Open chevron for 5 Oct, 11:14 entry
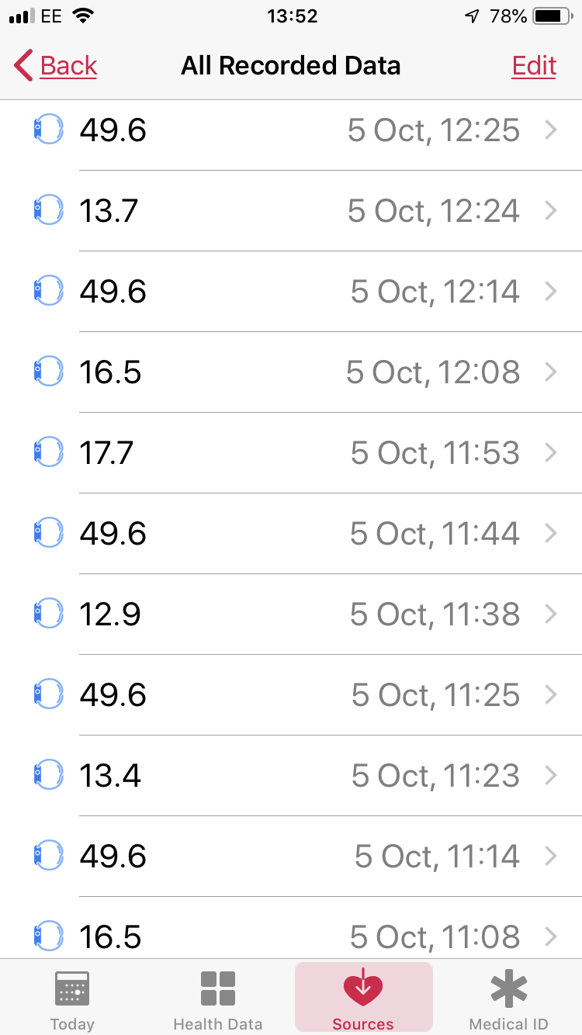 pyautogui.click(x=551, y=856)
